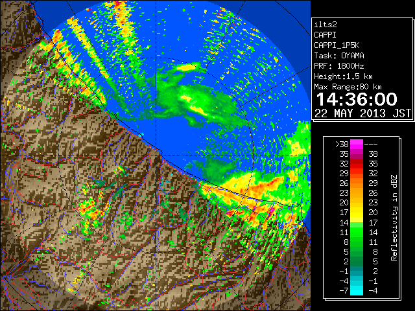Pick the cyan swatch at legend bottom

coord(357,291)
